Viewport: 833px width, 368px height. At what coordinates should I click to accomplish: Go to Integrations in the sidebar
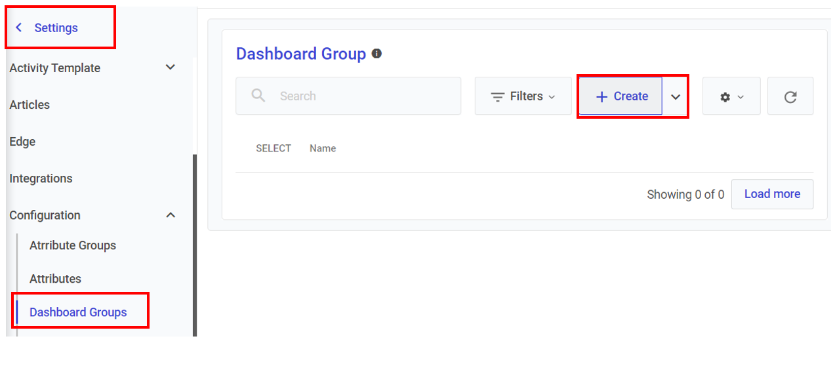click(41, 178)
